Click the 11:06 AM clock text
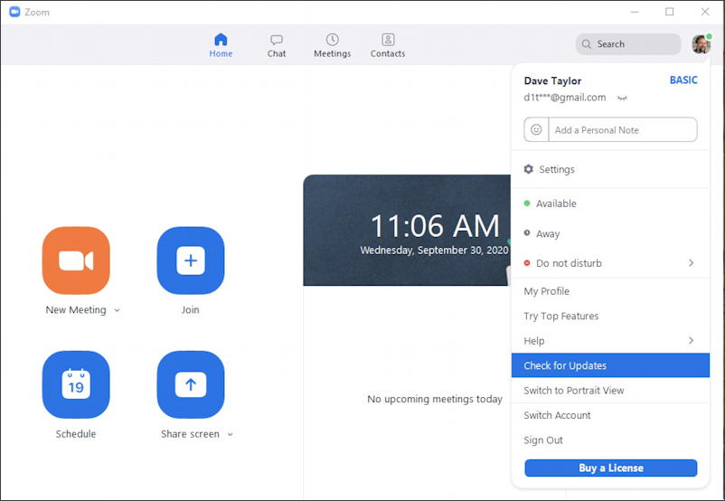The width and height of the screenshot is (725, 501). coord(435,226)
